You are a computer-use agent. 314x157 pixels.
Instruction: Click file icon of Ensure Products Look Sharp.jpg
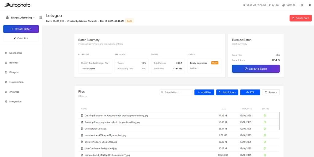point(82,142)
